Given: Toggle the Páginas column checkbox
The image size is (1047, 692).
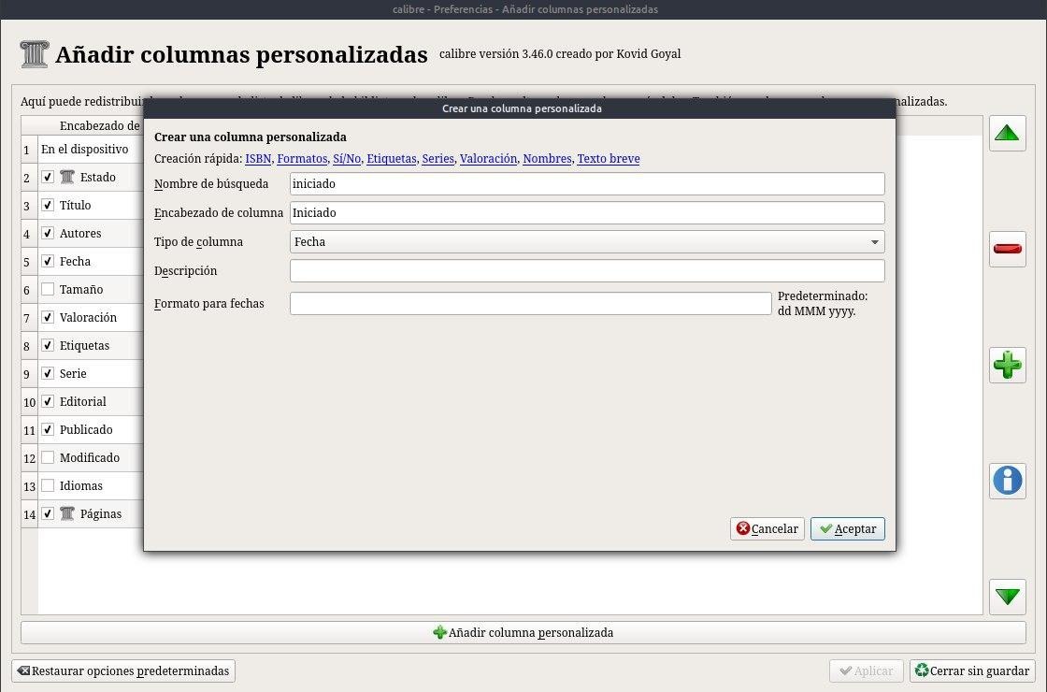Looking at the screenshot, I should [48, 513].
